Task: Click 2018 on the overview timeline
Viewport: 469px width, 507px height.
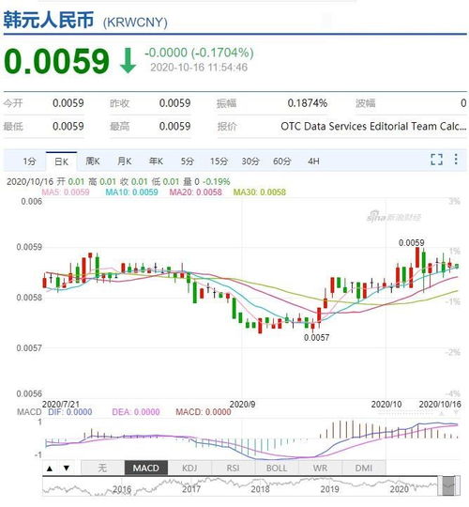Action: 261,489
